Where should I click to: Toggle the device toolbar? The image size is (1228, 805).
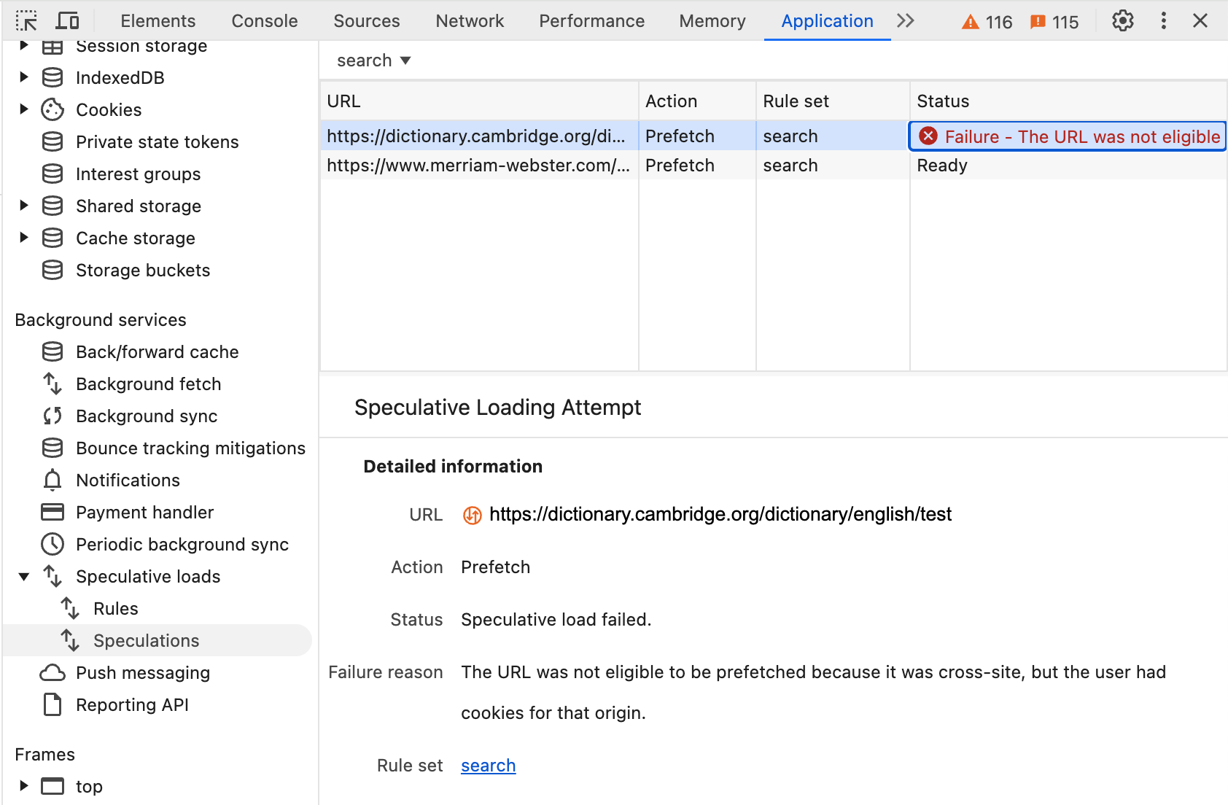click(x=67, y=20)
